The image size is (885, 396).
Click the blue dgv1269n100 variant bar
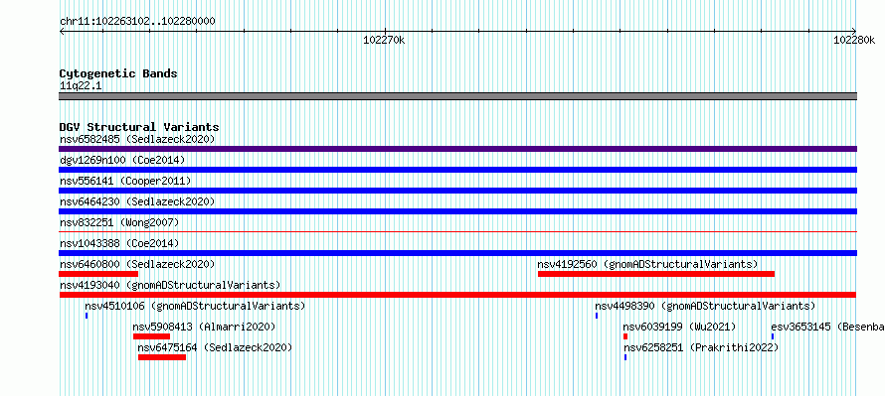[x=457, y=170]
